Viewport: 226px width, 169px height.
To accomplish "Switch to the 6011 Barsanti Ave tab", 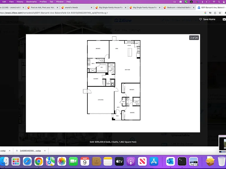I will [x=211, y=7].
